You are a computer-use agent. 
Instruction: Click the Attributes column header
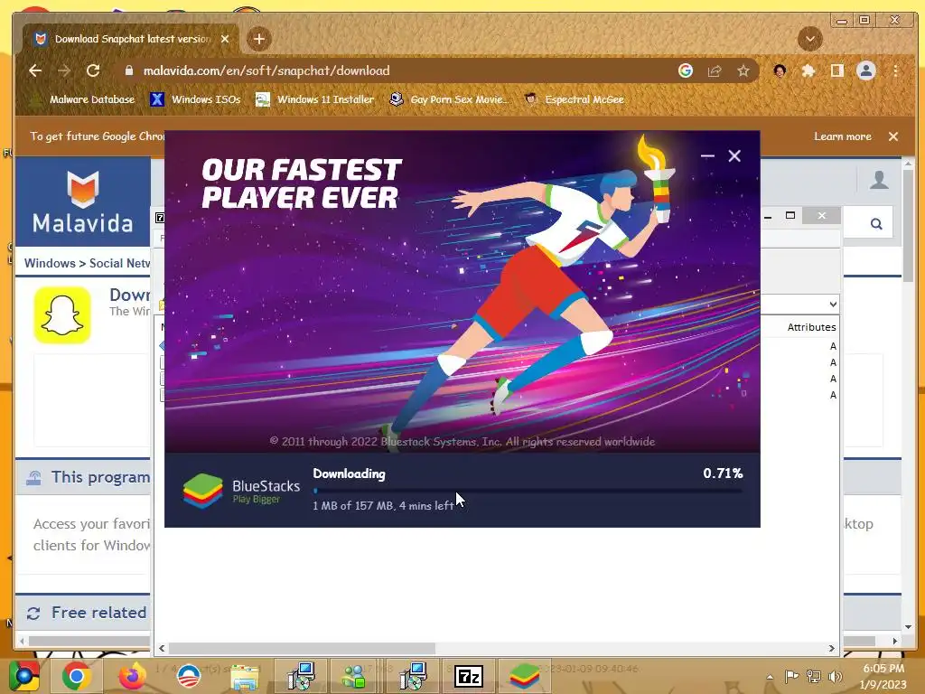(x=811, y=327)
